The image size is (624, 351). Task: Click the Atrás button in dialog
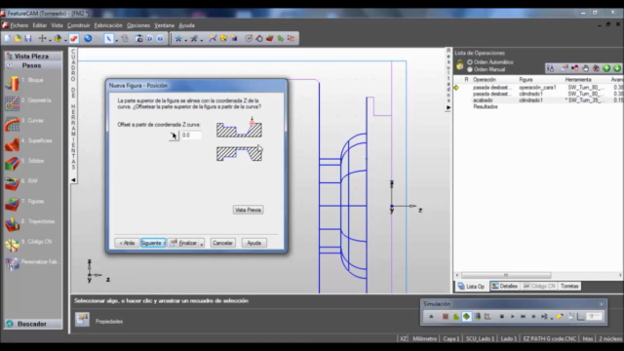(127, 243)
